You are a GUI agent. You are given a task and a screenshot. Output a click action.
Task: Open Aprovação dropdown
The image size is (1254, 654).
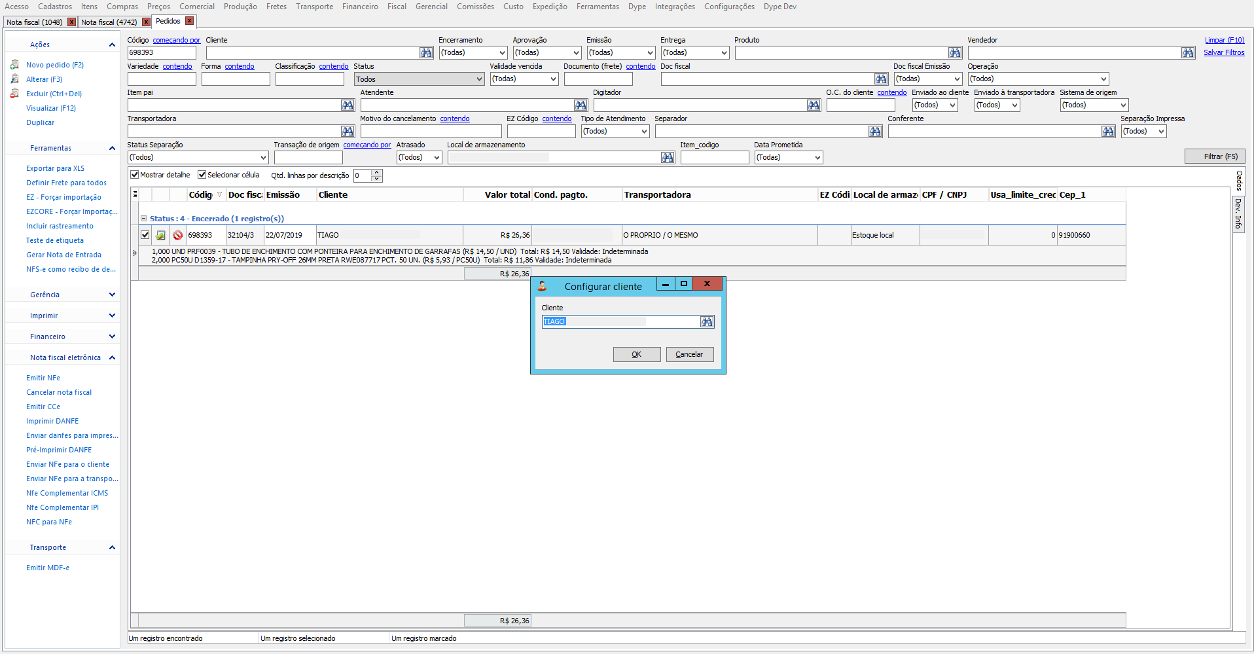point(576,52)
